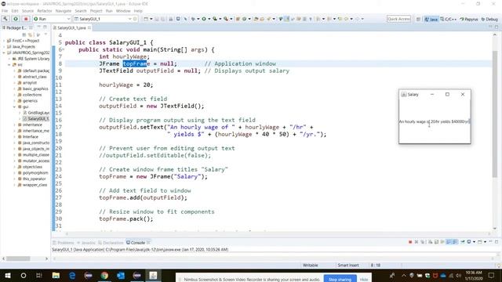Open Microsoft Edge from the taskbar
Image resolution: width=502 pixels, height=282 pixels.
click(72, 275)
